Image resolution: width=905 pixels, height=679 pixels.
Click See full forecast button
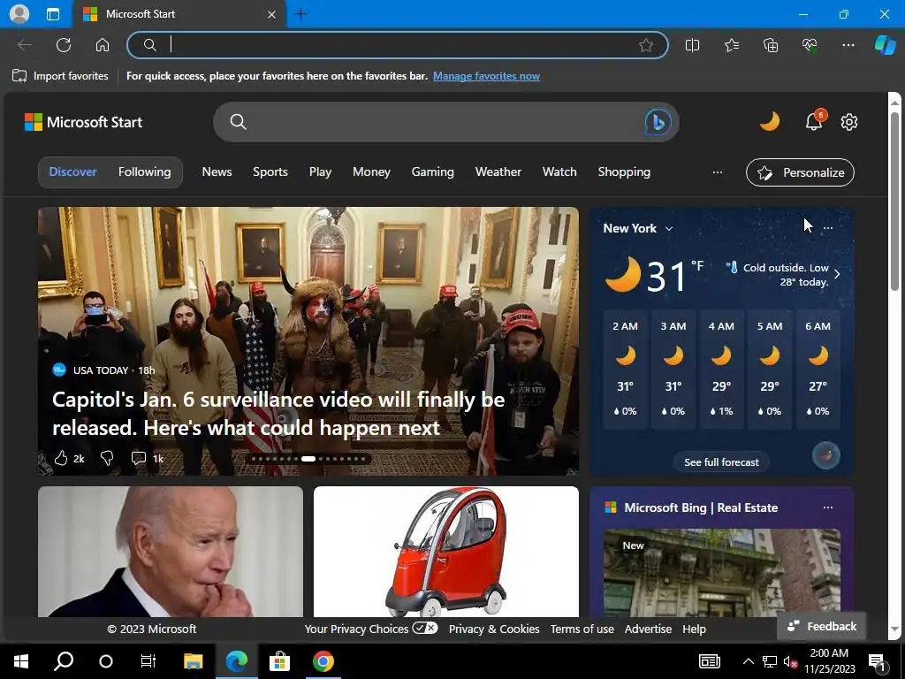click(x=721, y=462)
